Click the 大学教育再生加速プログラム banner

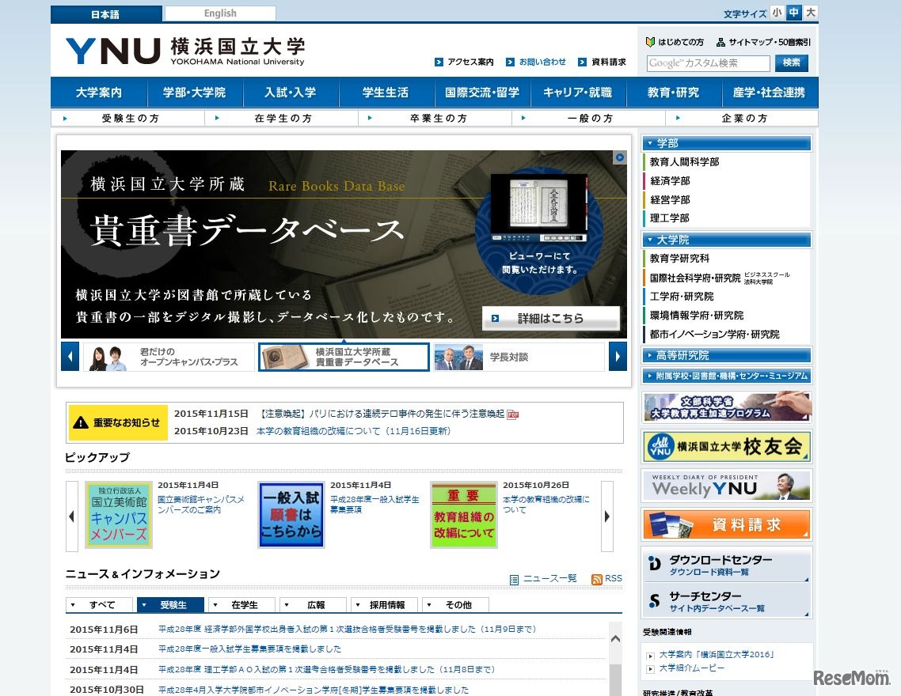tap(726, 407)
